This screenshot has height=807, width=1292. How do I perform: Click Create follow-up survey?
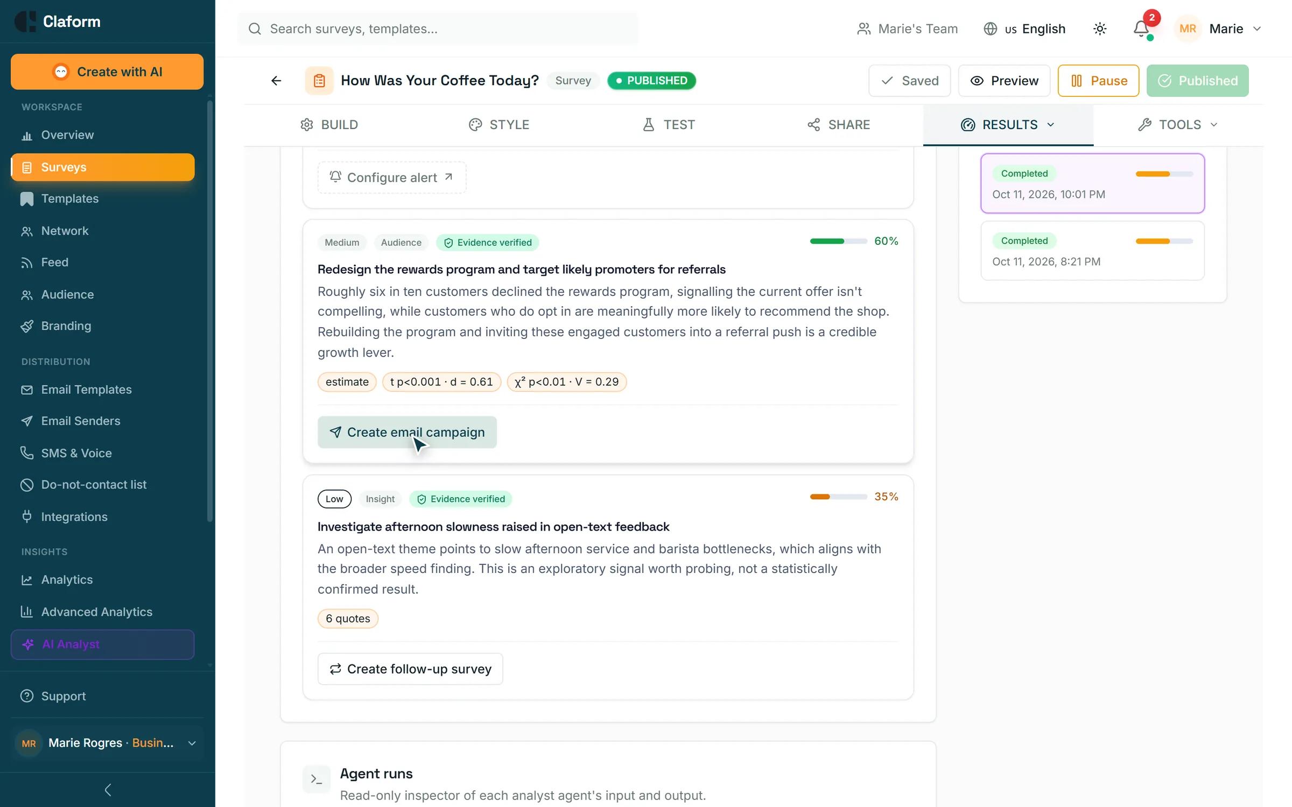[x=410, y=669]
